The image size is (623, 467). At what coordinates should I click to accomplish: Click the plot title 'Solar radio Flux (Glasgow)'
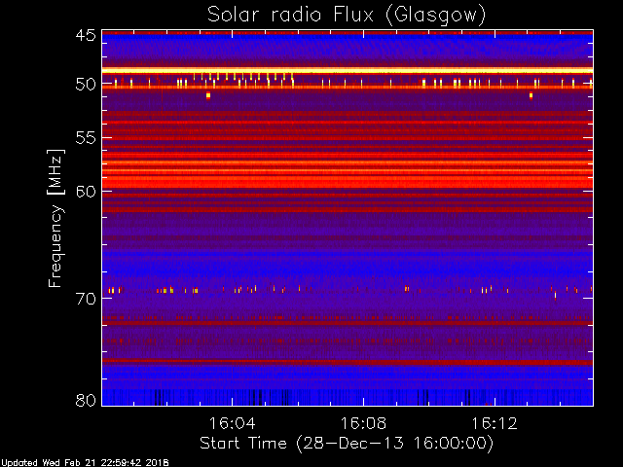click(347, 16)
